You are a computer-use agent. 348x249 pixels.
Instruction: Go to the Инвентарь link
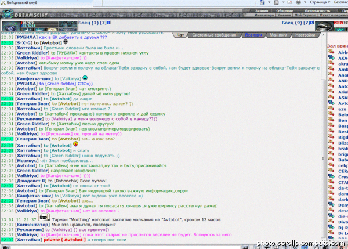(x=264, y=15)
